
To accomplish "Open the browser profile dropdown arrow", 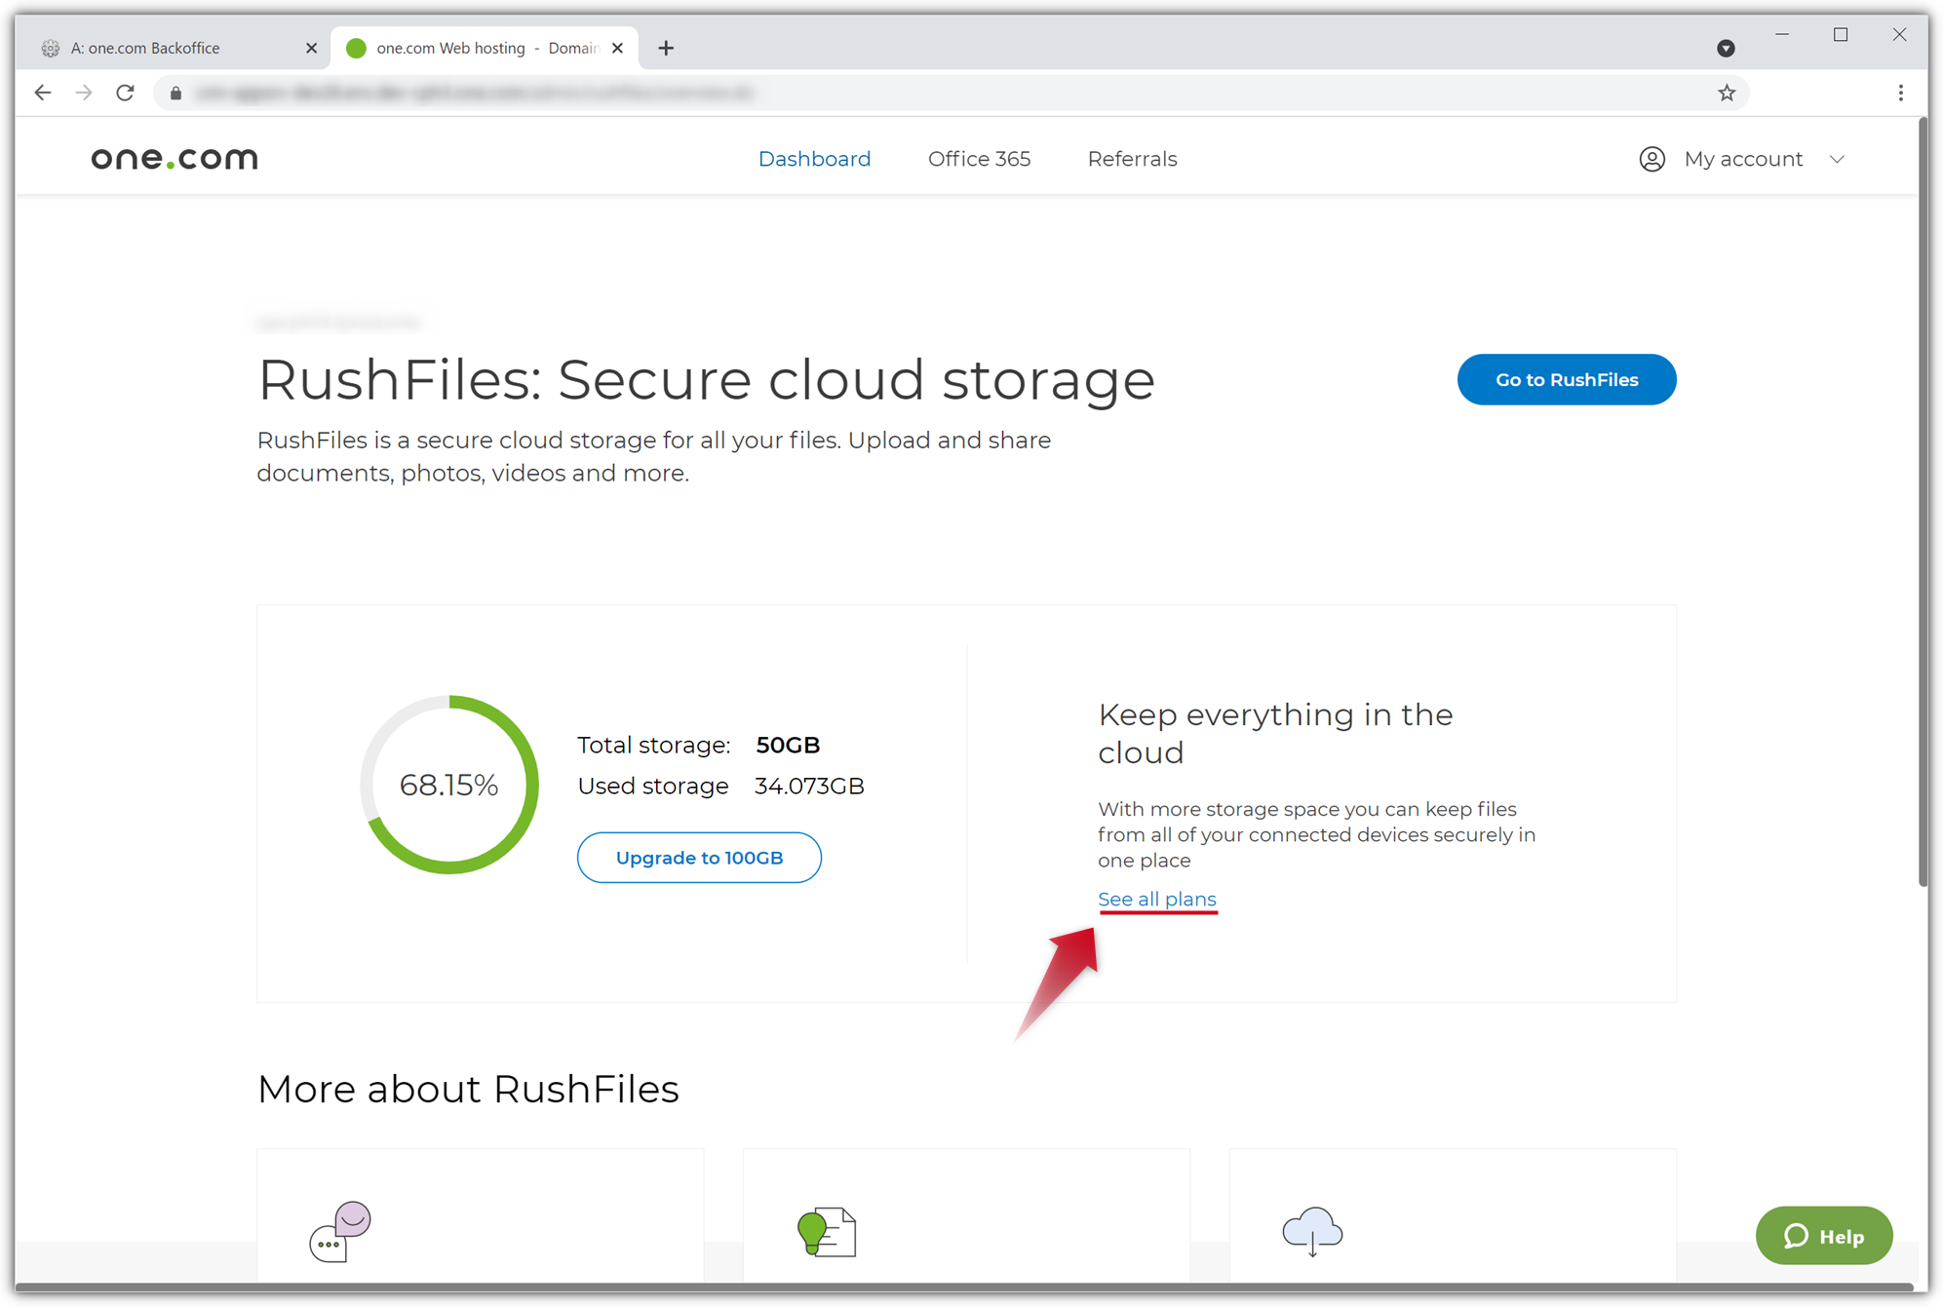I will coord(1726,47).
